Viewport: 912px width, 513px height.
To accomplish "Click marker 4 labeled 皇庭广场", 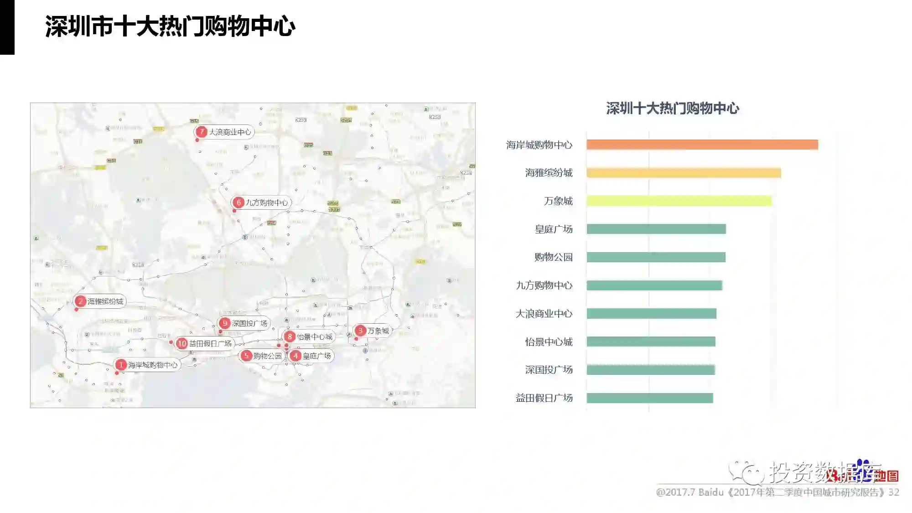I will [x=295, y=356].
